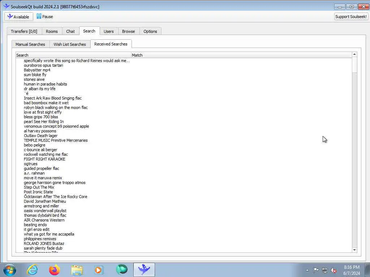Open the Rooms tab
Viewport: 370px width, 277px height.
pyautogui.click(x=52, y=31)
